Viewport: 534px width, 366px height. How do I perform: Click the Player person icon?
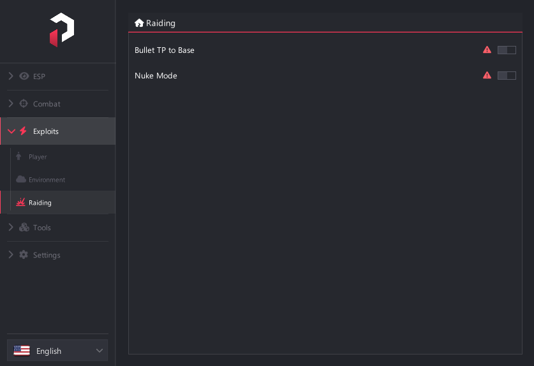coord(19,156)
